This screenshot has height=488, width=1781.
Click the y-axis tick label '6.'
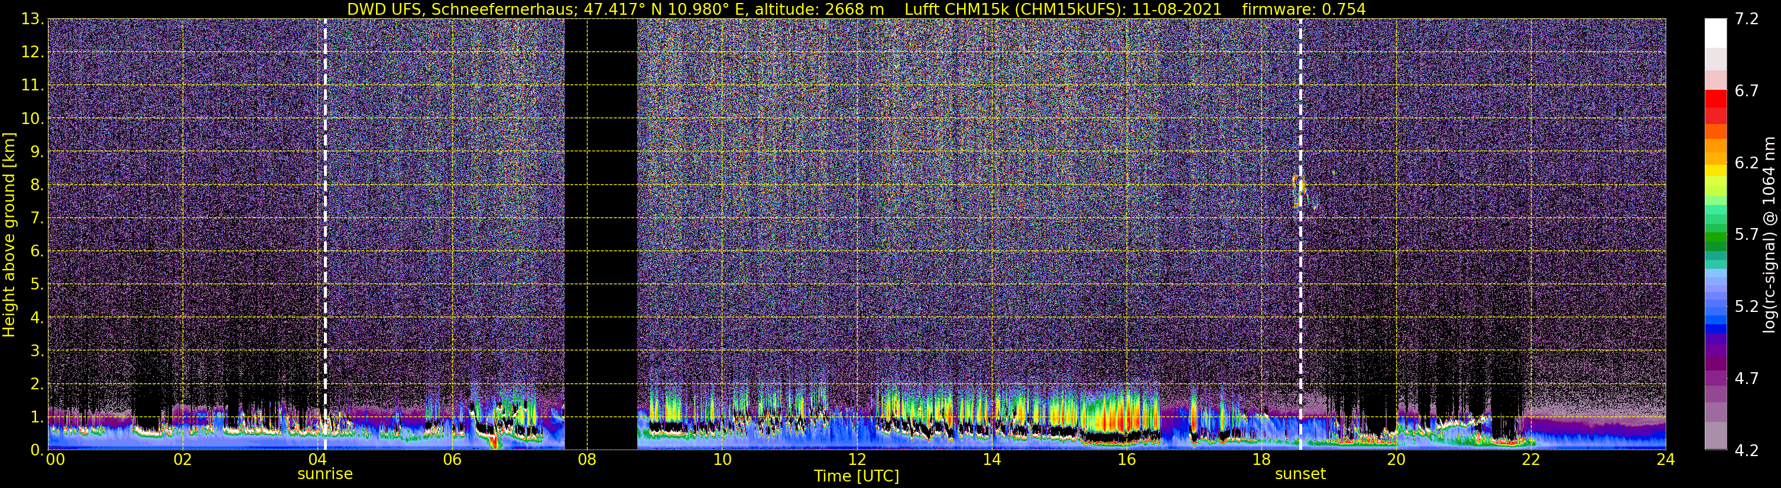coord(37,252)
